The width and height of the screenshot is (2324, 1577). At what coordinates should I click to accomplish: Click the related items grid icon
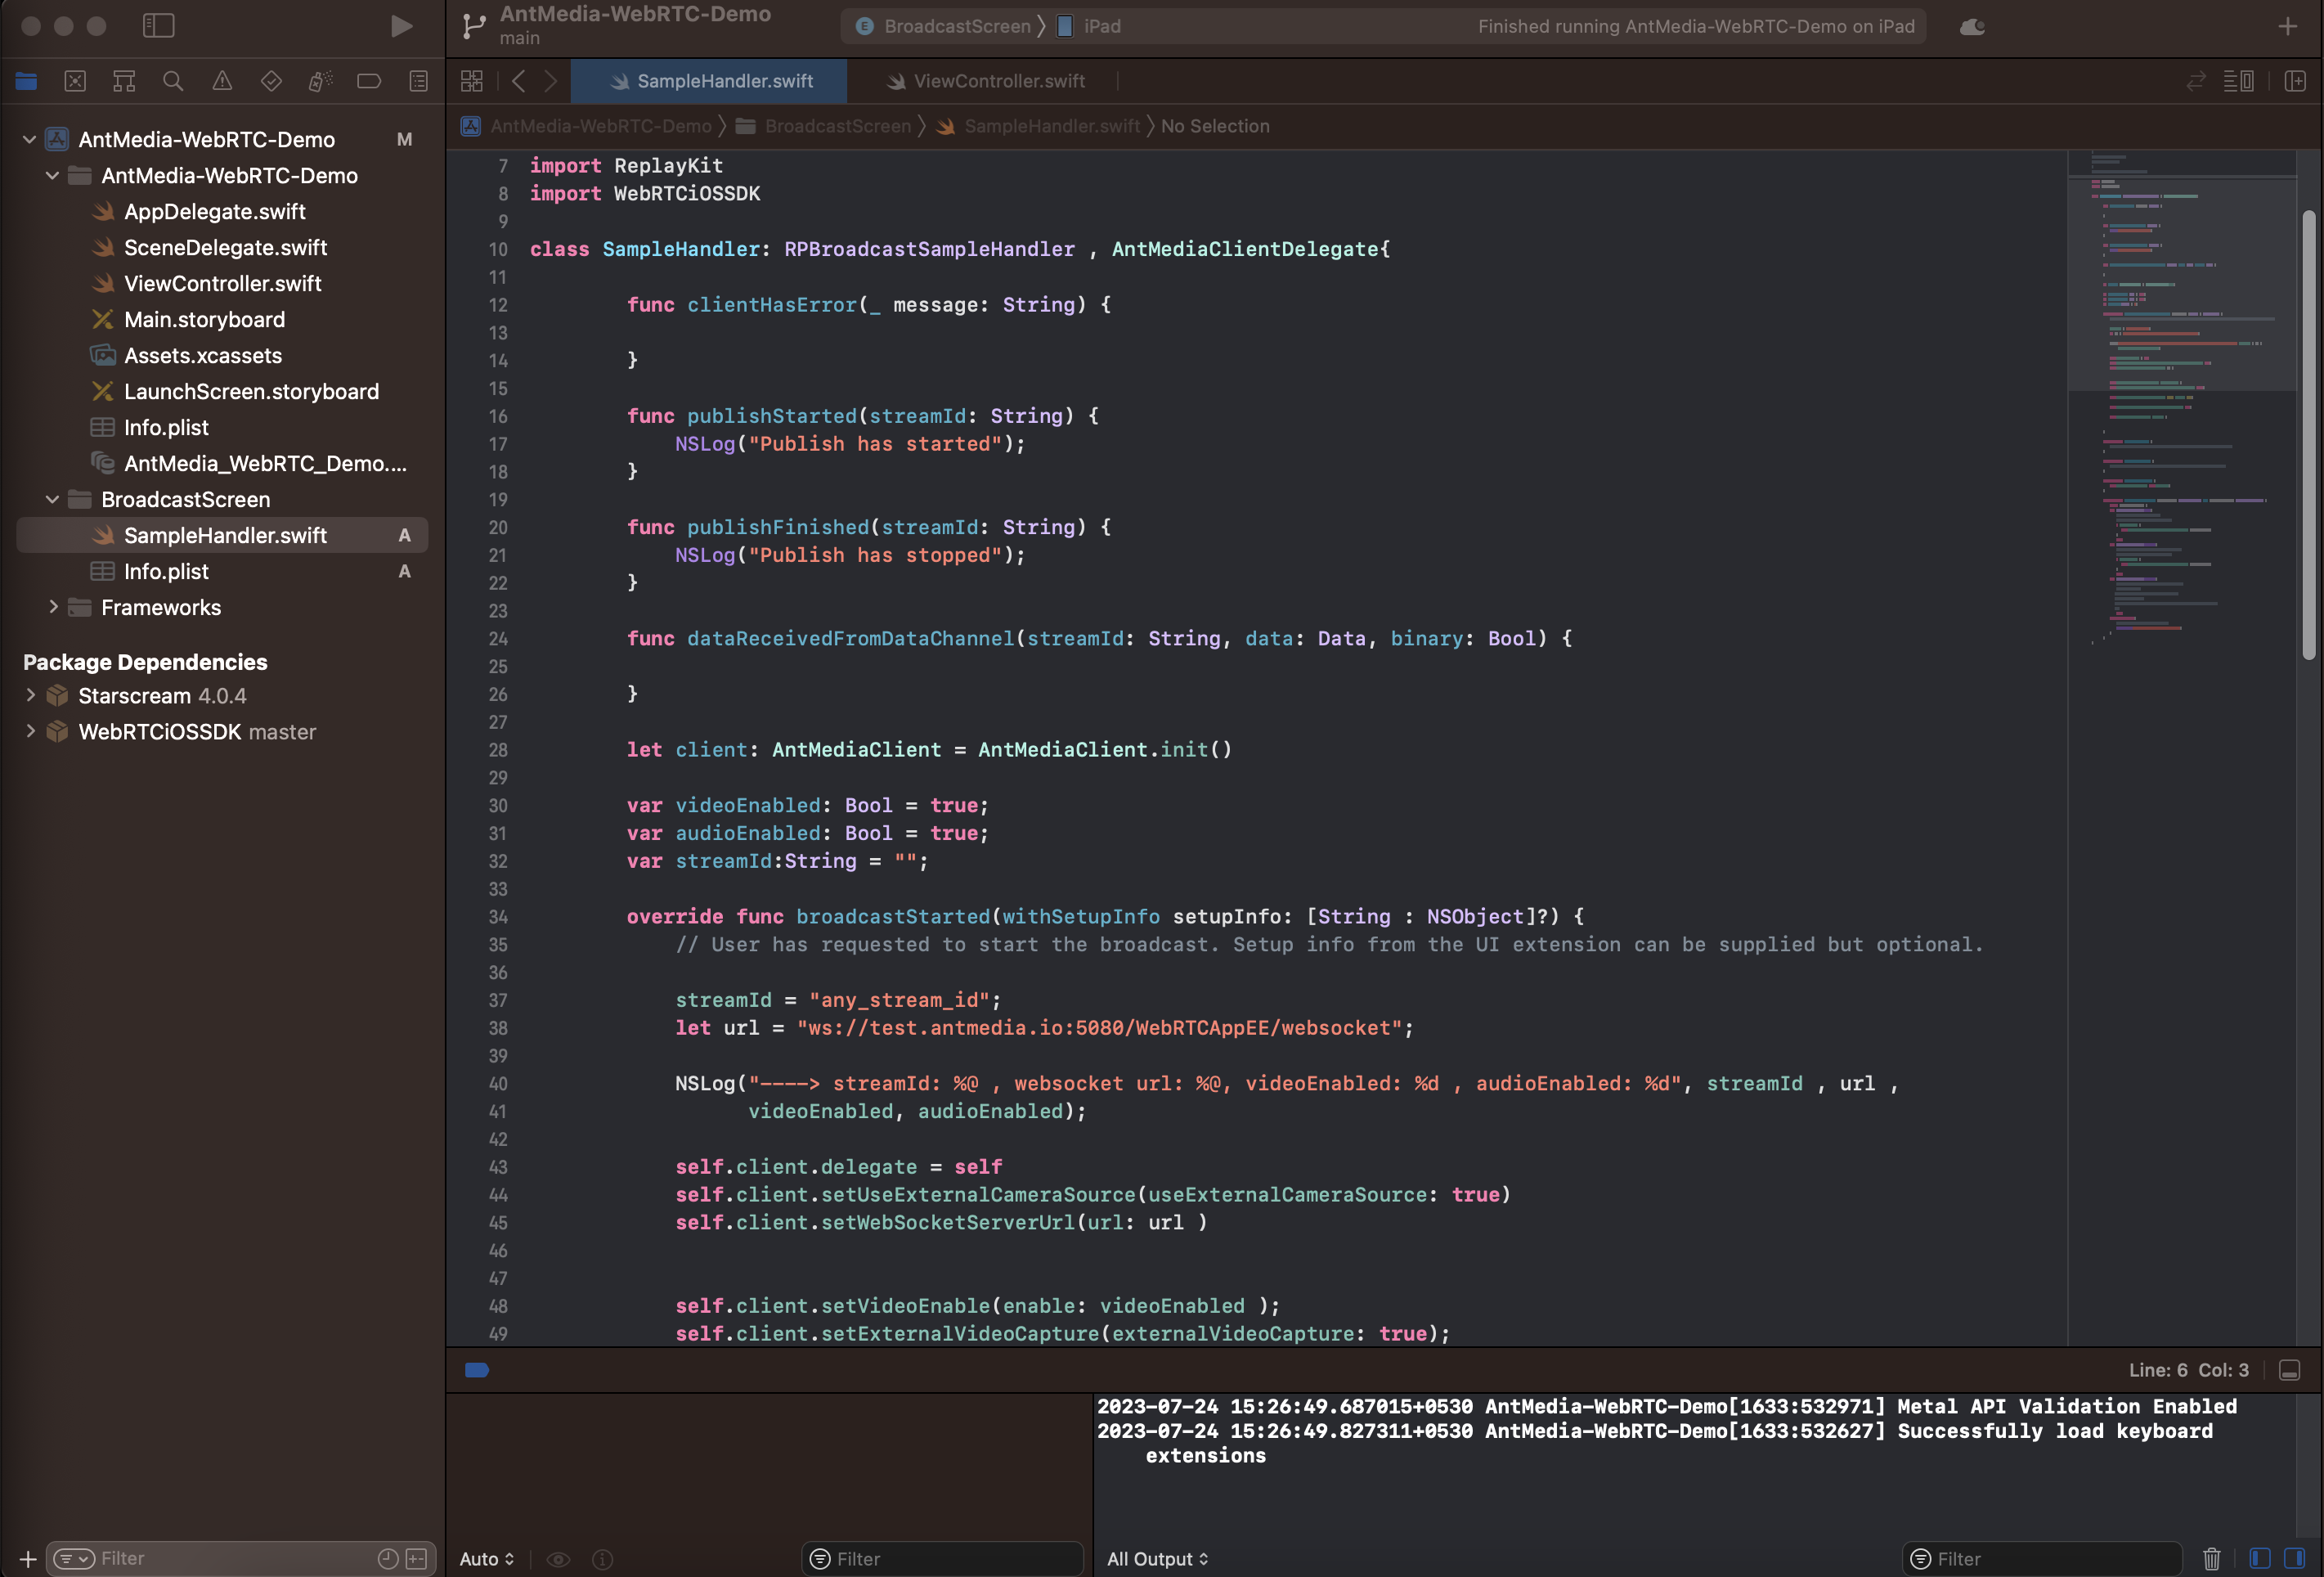coord(472,81)
